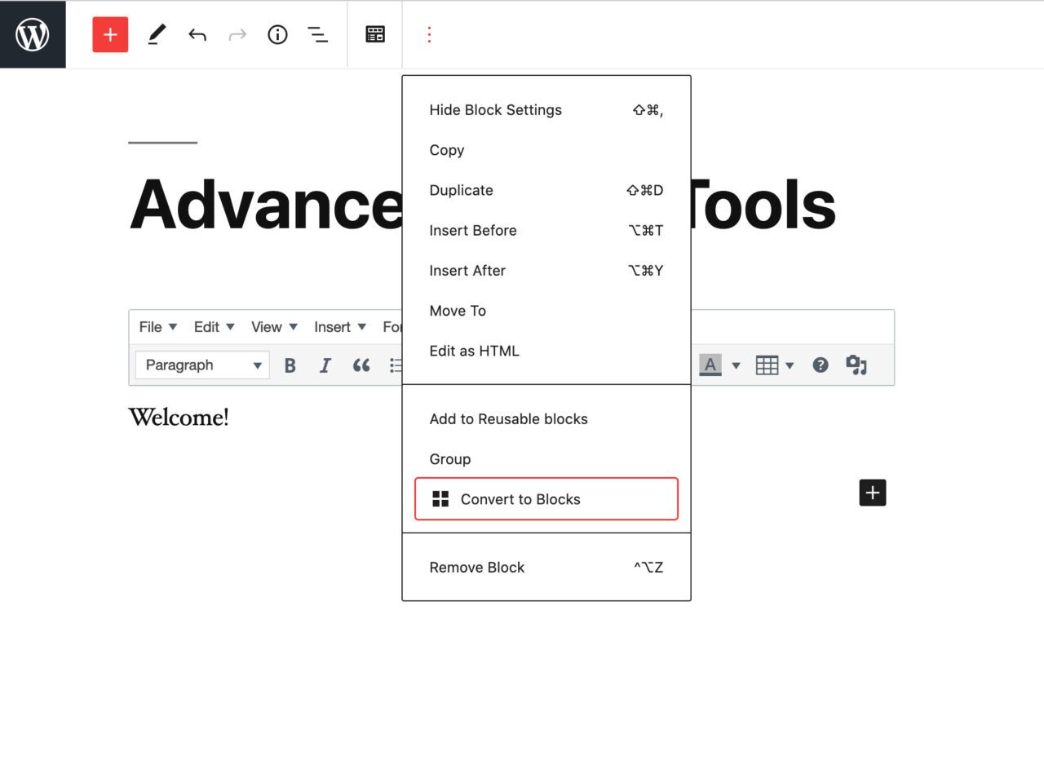Apply italic formatting in the classic toolbar

[325, 365]
